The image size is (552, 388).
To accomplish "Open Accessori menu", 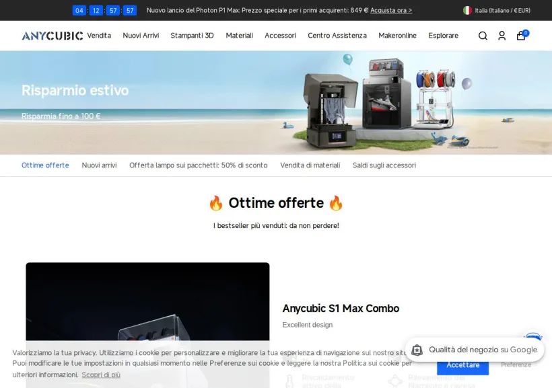I will pos(280,36).
